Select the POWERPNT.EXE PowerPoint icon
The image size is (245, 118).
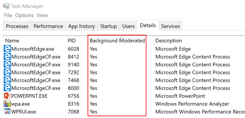point(7,96)
